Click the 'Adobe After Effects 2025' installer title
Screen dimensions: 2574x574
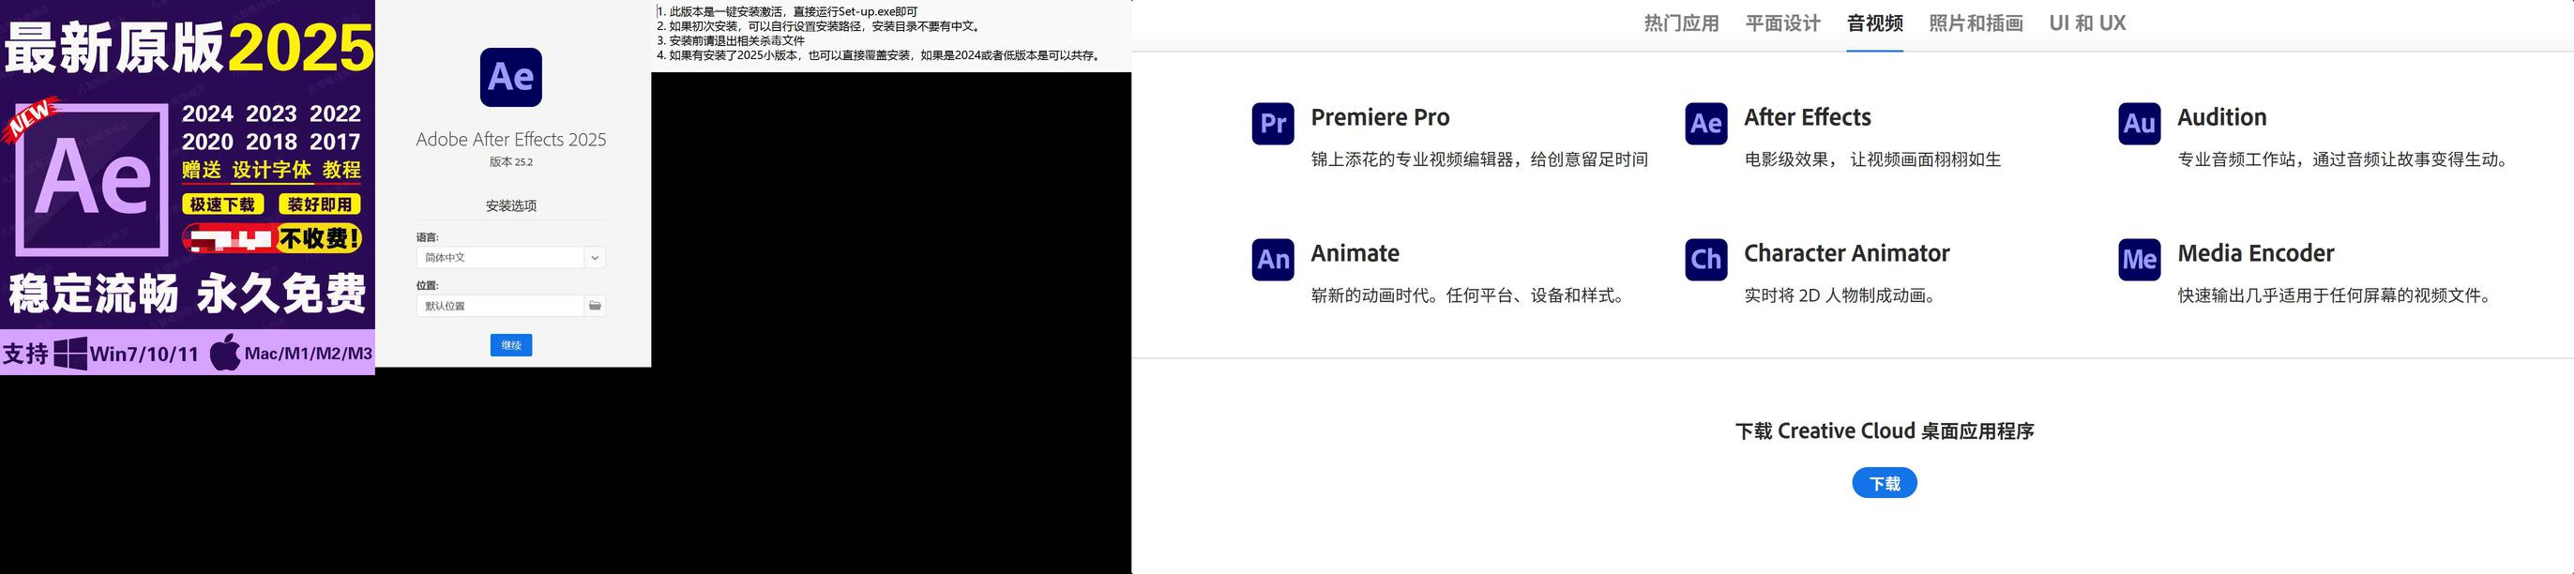[510, 140]
